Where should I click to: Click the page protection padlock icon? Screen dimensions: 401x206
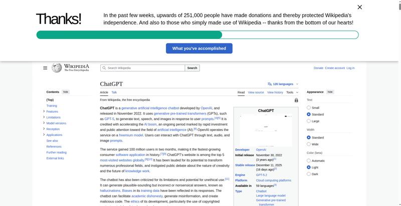coord(296,100)
